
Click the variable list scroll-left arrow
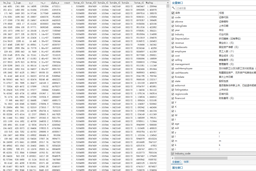[172, 158]
